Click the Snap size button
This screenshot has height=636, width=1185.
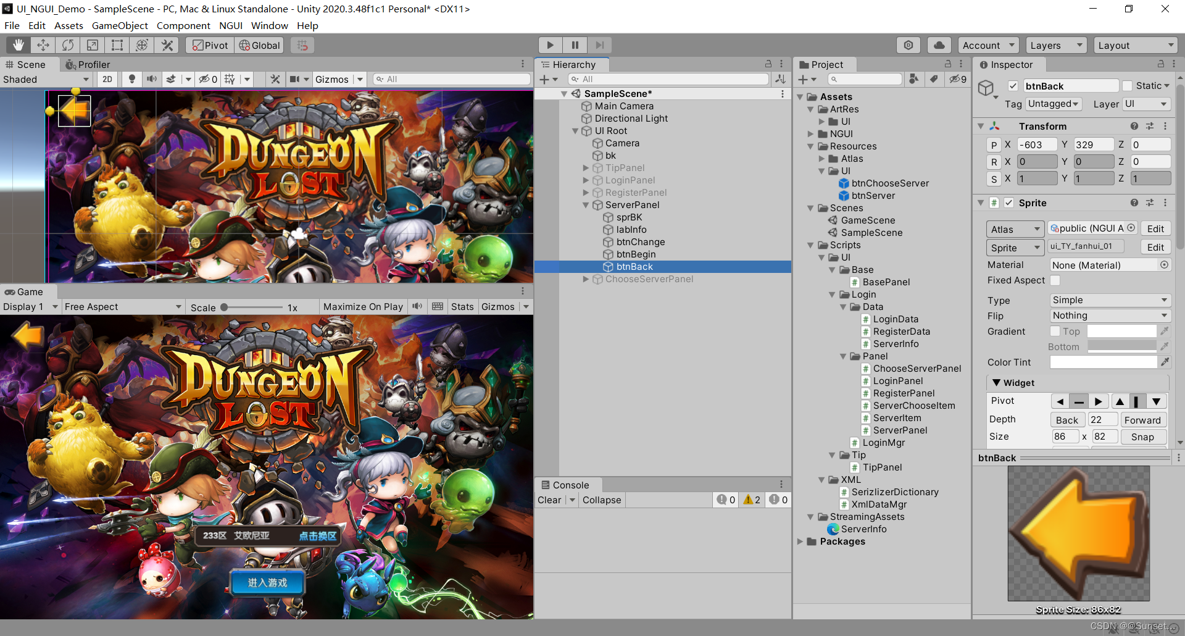click(1142, 437)
